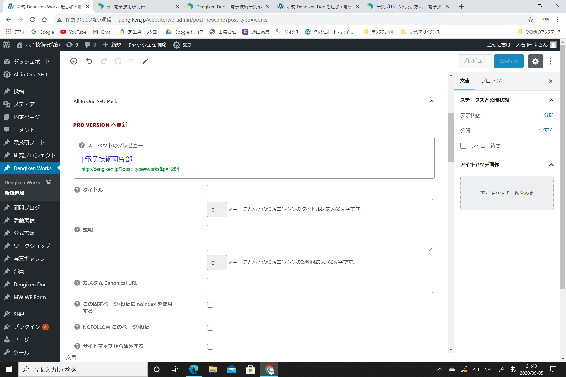Open user account menu こんにちは
Screen dimensions: 566x377
click(522, 45)
